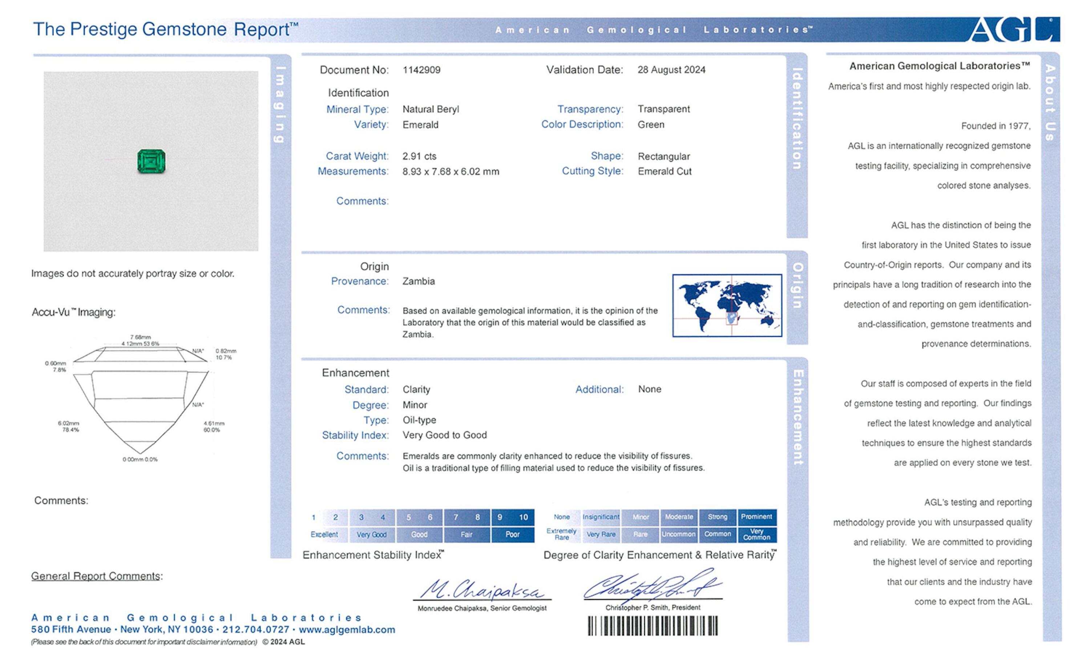The width and height of the screenshot is (1090, 662).
Task: Click the red Zambia marker on the map
Action: pos(732,318)
